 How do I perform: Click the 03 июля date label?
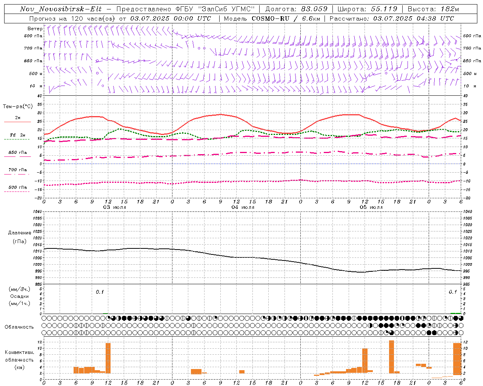pyautogui.click(x=115, y=207)
